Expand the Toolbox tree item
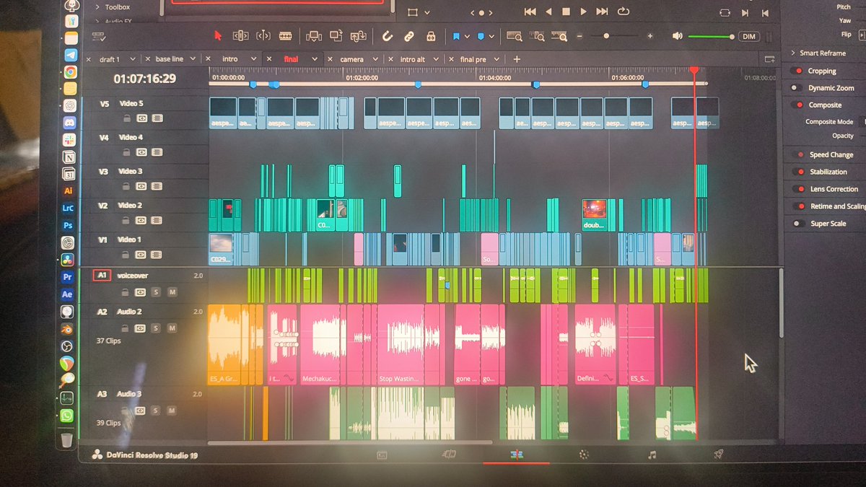The image size is (866, 487). pos(97,7)
